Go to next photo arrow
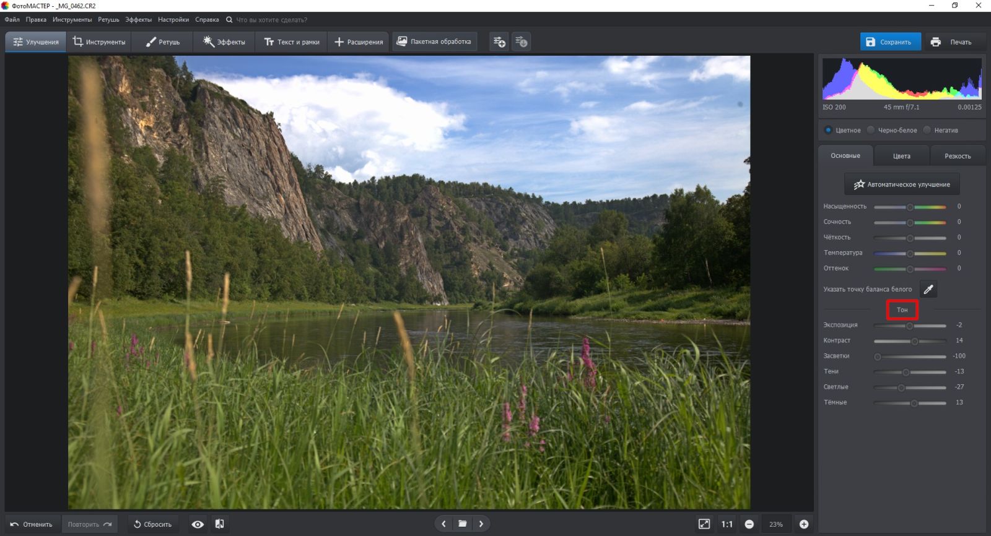This screenshot has height=536, width=991. pyautogui.click(x=481, y=524)
